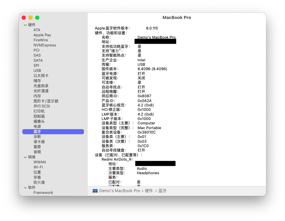Select 雷雳 in the sidebar
This screenshot has height=221, width=285.
tap(37, 147)
